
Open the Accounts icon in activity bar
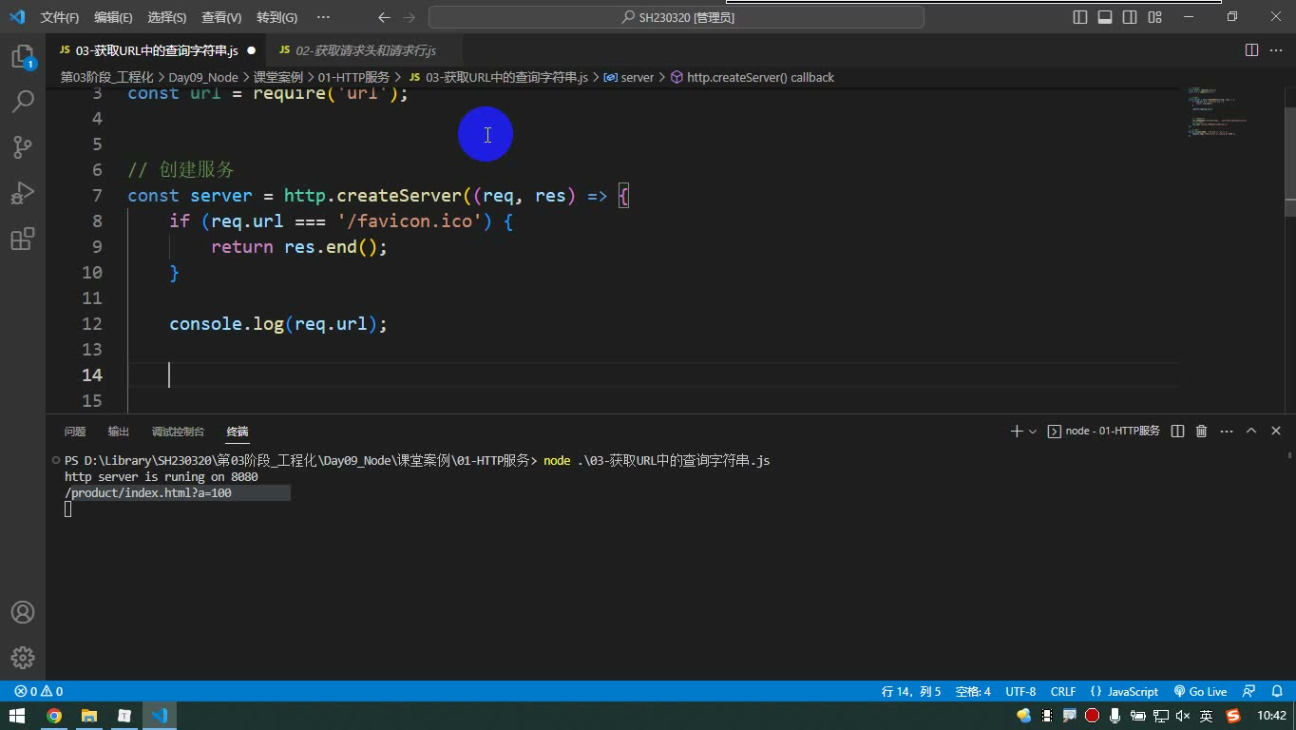pyautogui.click(x=23, y=612)
